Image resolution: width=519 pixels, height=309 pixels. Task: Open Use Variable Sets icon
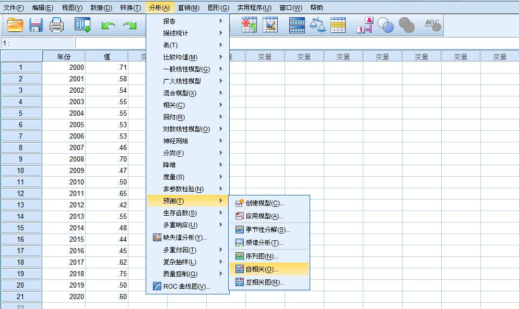[386, 24]
